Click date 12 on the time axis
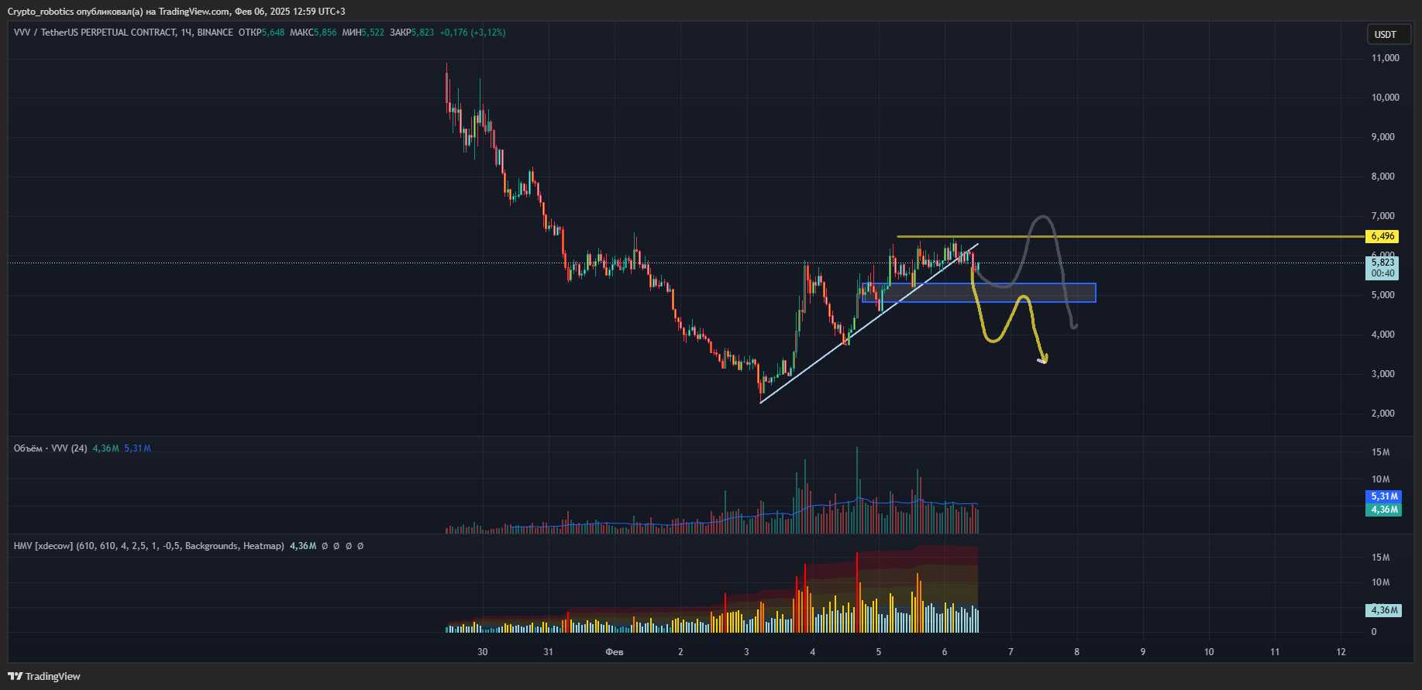This screenshot has height=690, width=1422. click(1341, 652)
